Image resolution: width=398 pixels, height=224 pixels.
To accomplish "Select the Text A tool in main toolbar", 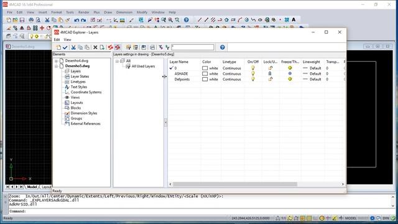I will click(x=294, y=20).
